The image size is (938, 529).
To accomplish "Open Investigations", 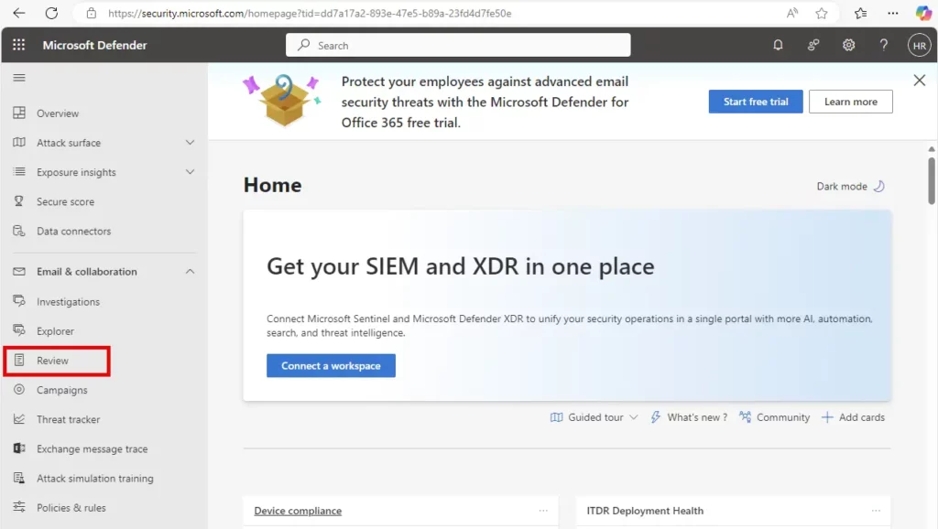I will (x=68, y=302).
